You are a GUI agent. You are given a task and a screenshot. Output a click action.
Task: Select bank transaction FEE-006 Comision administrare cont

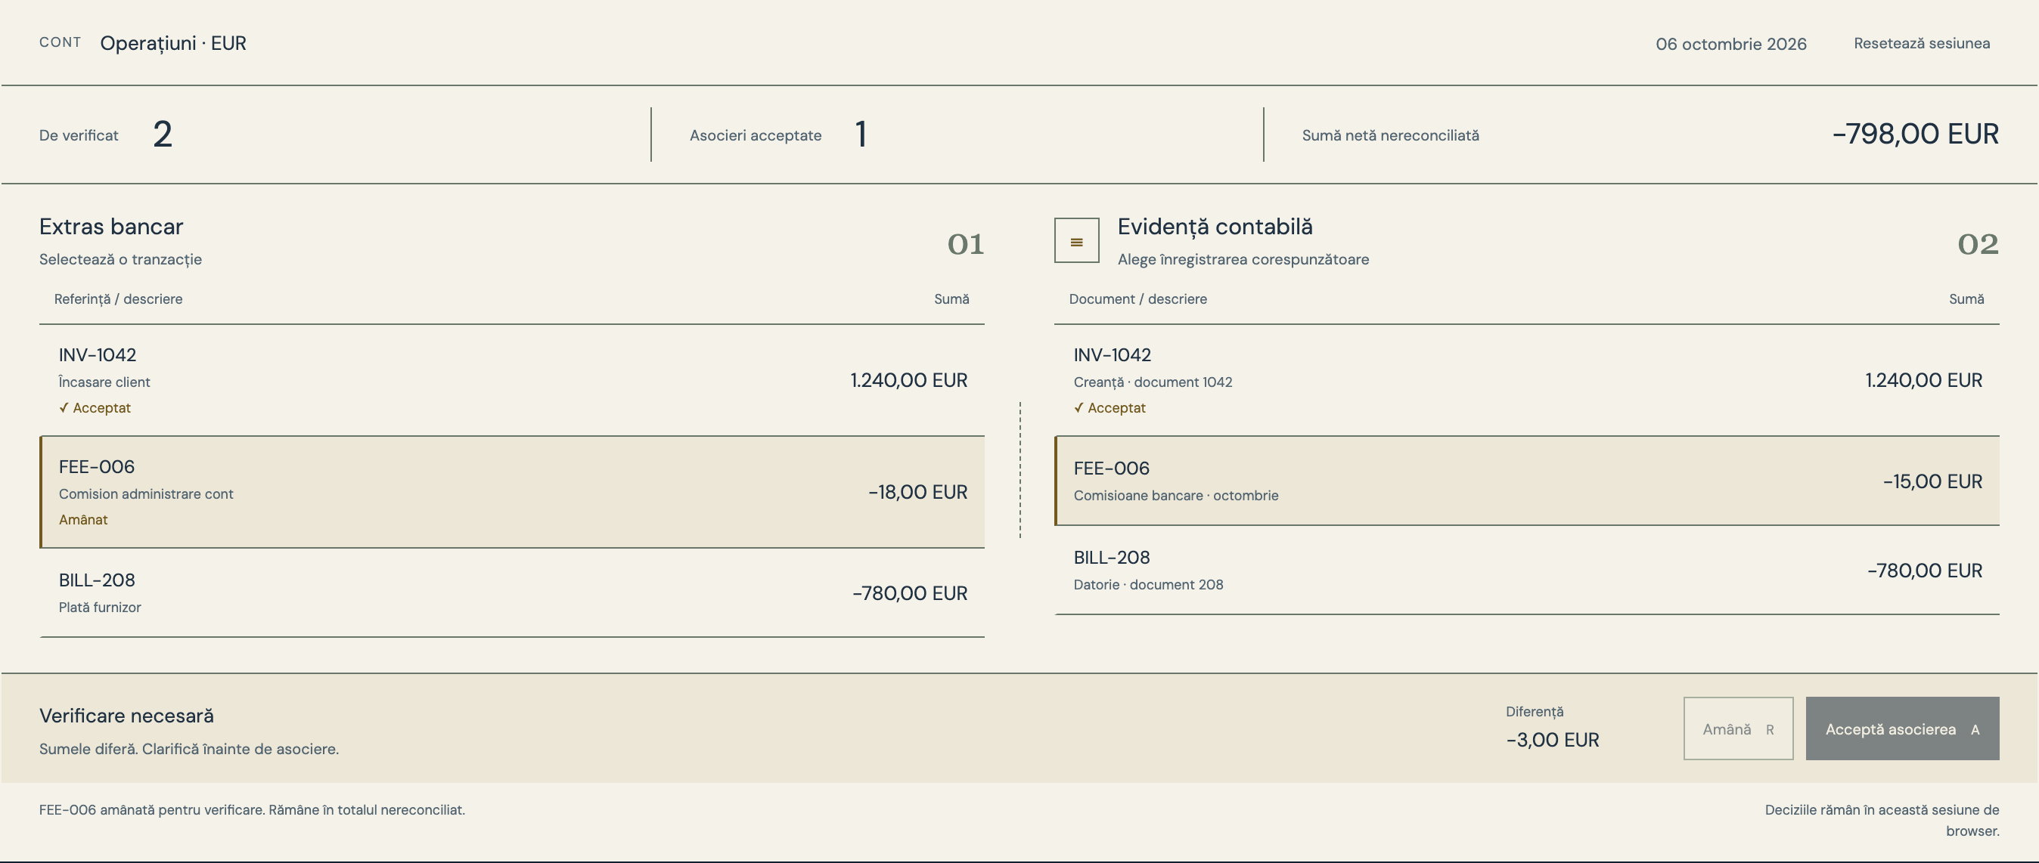pyautogui.click(x=512, y=492)
